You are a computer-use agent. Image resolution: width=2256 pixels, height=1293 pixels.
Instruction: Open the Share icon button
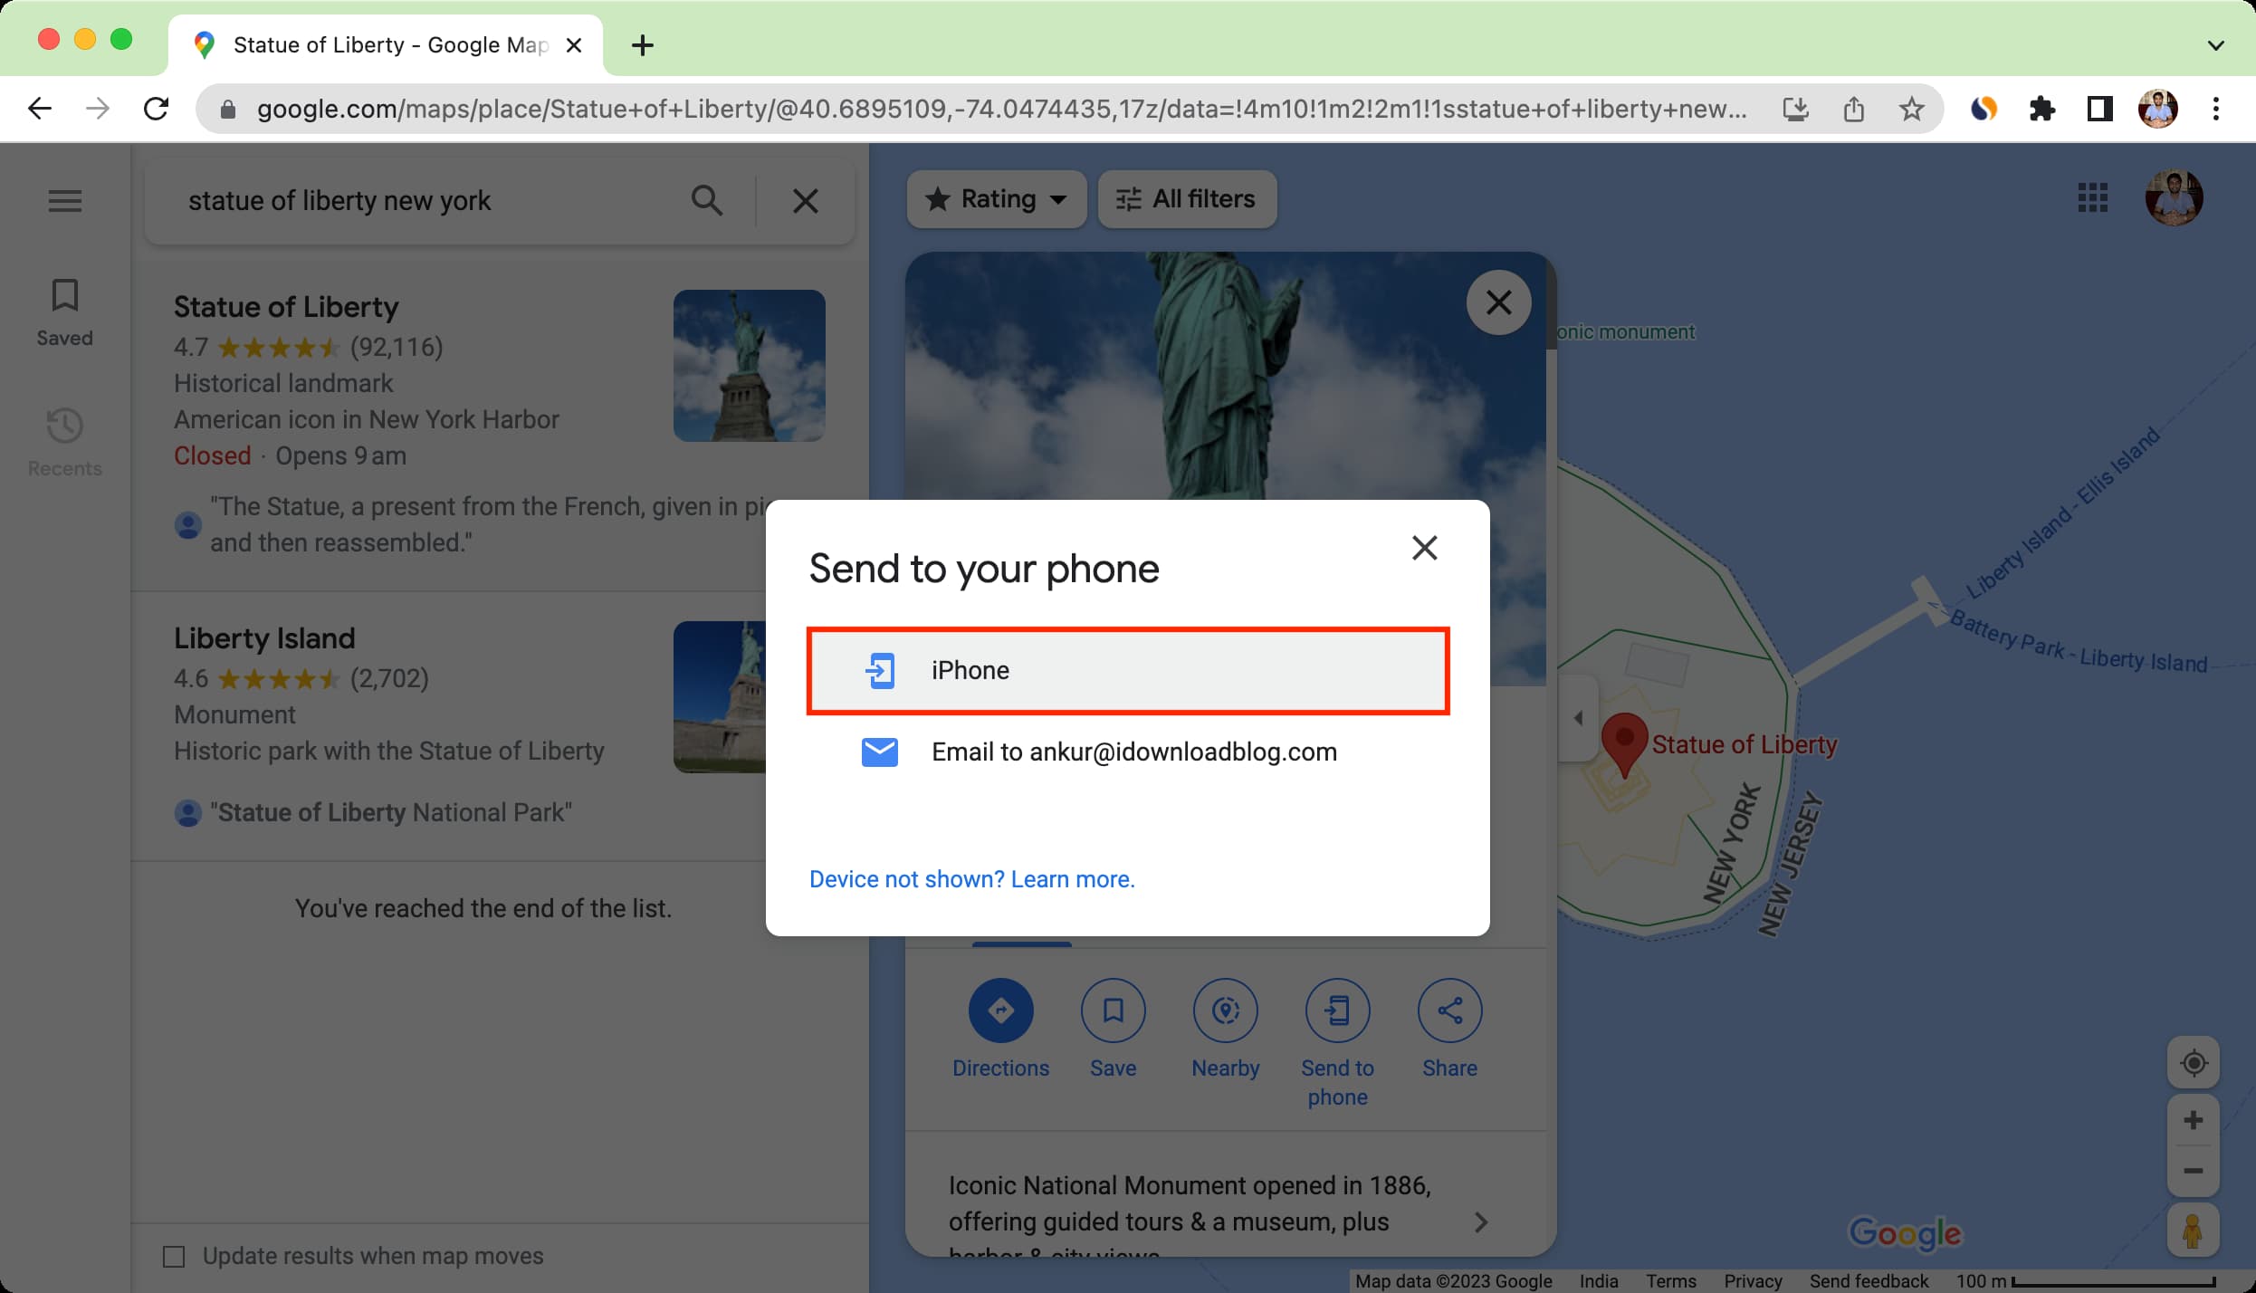(x=1449, y=1010)
